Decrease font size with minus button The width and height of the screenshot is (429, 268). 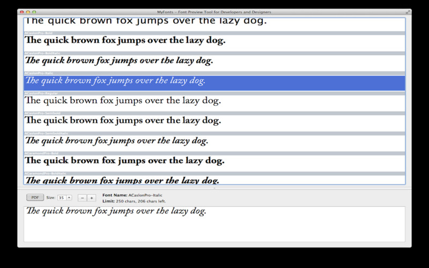pyautogui.click(x=83, y=198)
